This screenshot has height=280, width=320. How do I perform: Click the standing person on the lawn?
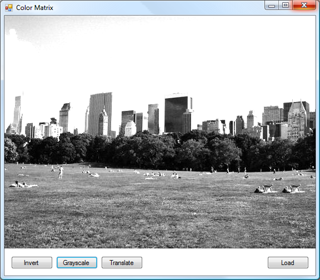[61, 172]
